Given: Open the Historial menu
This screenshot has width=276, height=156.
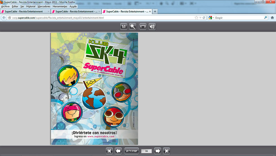Looking at the screenshot, I should click(x=31, y=6).
